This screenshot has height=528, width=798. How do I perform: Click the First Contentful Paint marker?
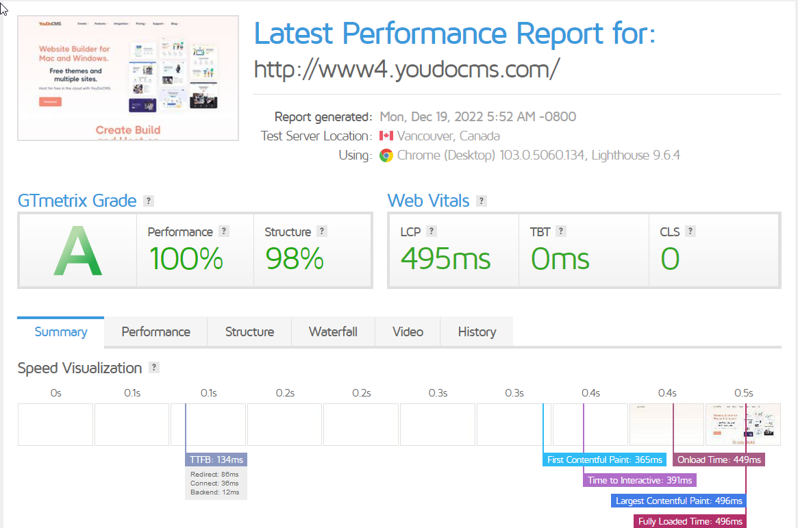click(x=604, y=460)
